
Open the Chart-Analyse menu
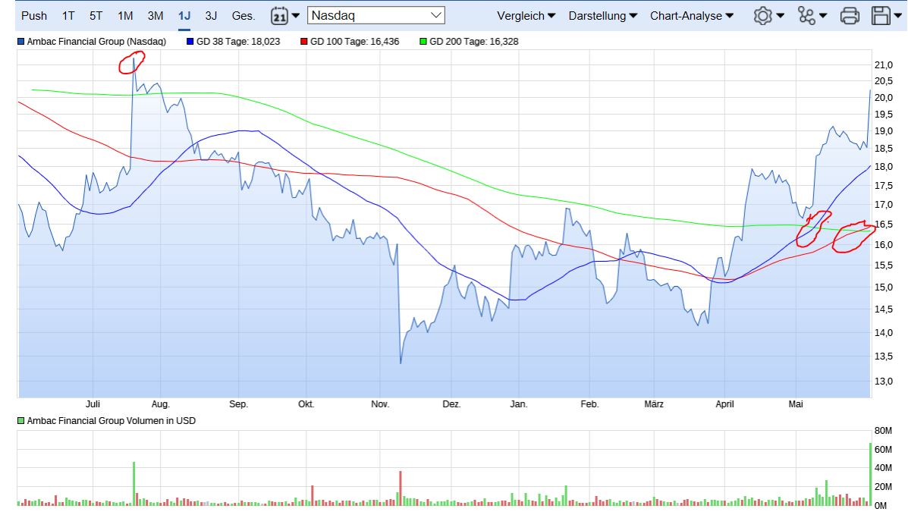(x=691, y=15)
